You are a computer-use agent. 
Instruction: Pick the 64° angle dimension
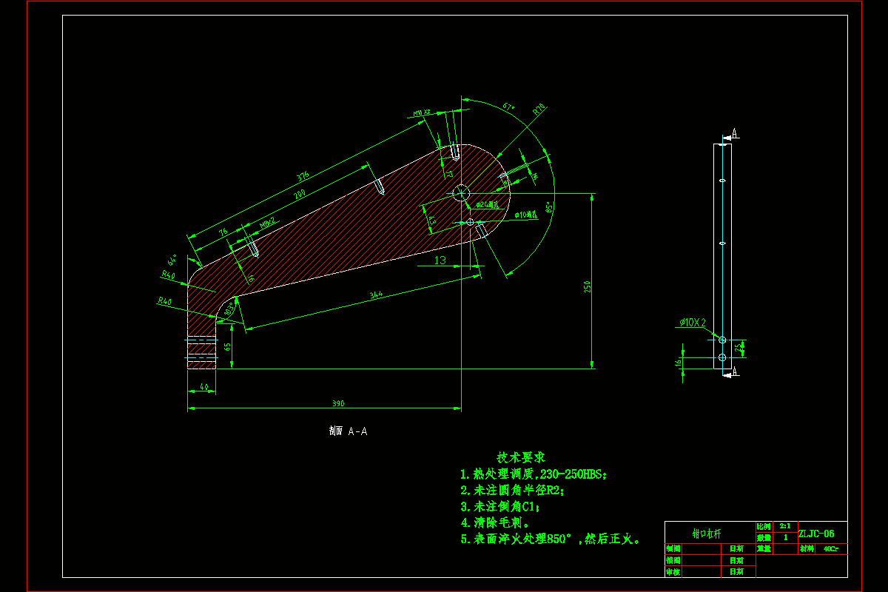click(x=172, y=260)
